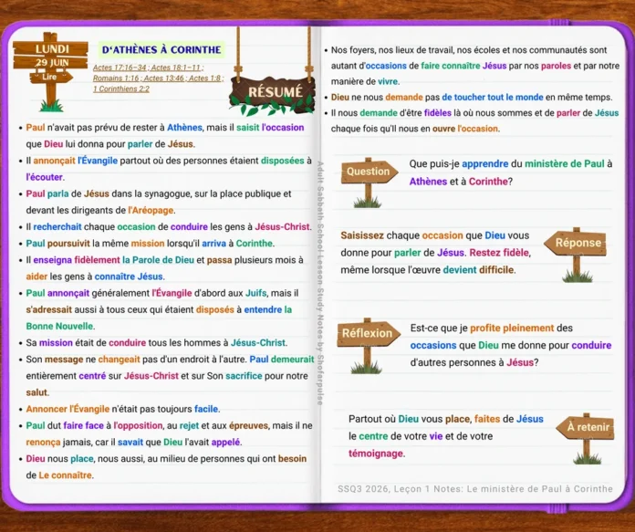
Task: Click the D'ATHÈNES À CORINTHE title banner
Action: [161, 50]
